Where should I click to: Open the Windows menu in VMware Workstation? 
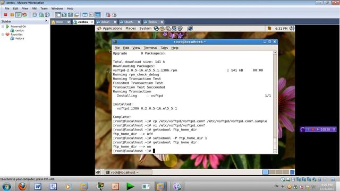57,8
